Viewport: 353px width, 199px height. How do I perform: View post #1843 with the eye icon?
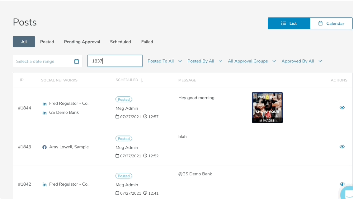click(x=342, y=147)
